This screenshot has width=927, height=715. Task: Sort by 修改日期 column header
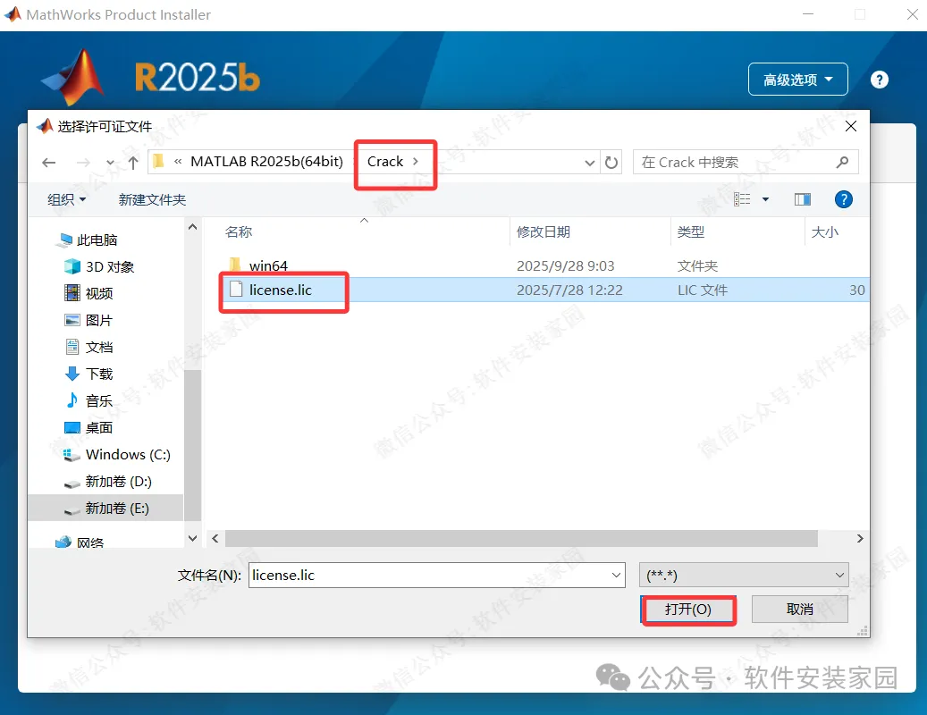(544, 232)
